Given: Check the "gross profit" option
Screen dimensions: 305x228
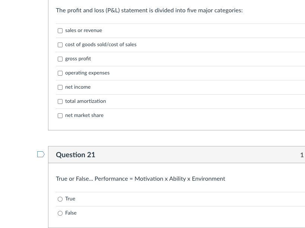Looking at the screenshot, I should point(60,59).
